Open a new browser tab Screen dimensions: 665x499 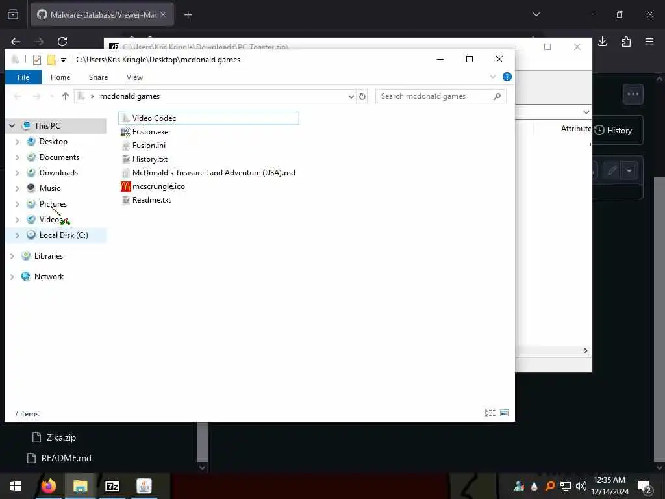[188, 15]
